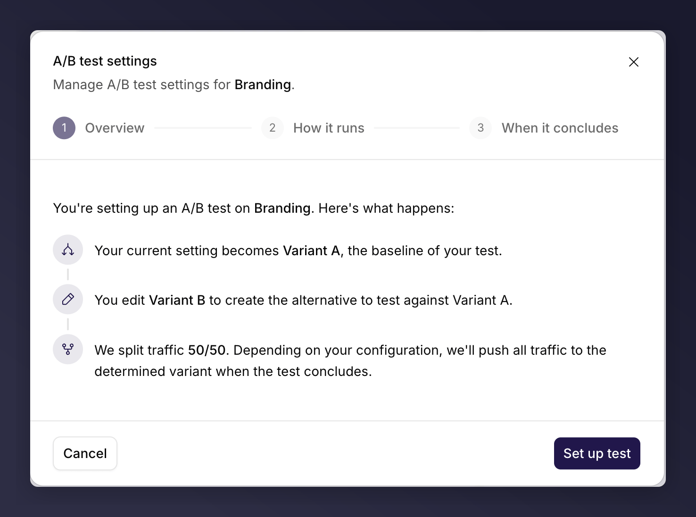Select step 2 number circle
The height and width of the screenshot is (517, 696).
pos(273,128)
